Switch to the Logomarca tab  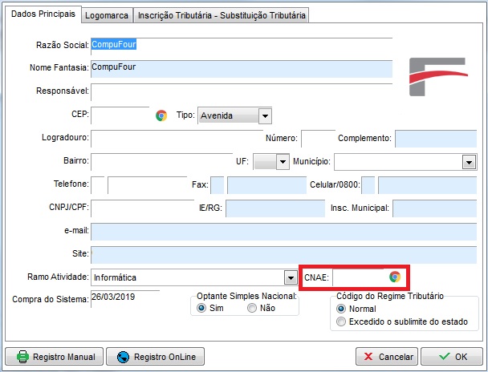click(x=107, y=15)
